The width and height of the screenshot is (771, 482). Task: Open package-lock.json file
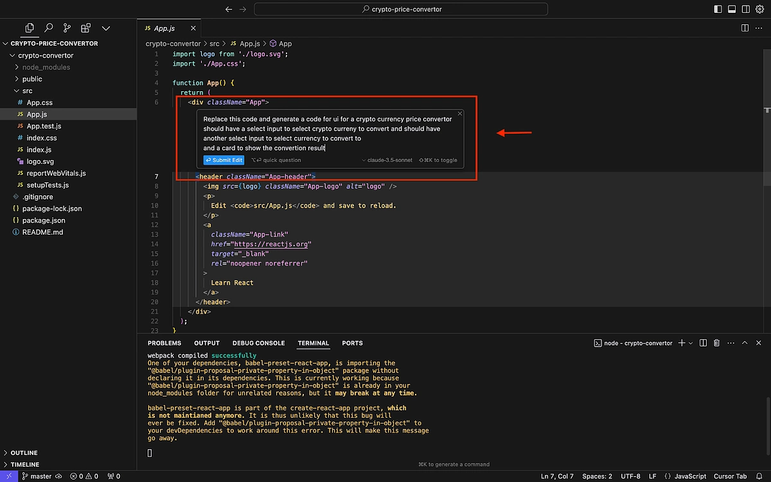[51, 208]
